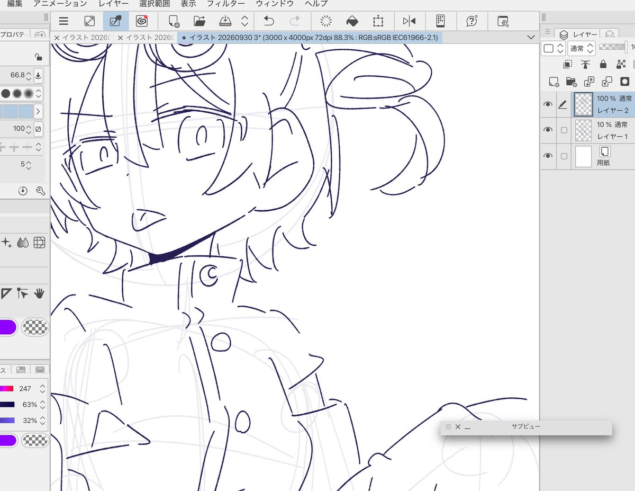The image size is (635, 491).
Task: Hide the 用紙 layer eye icon
Action: coord(548,156)
